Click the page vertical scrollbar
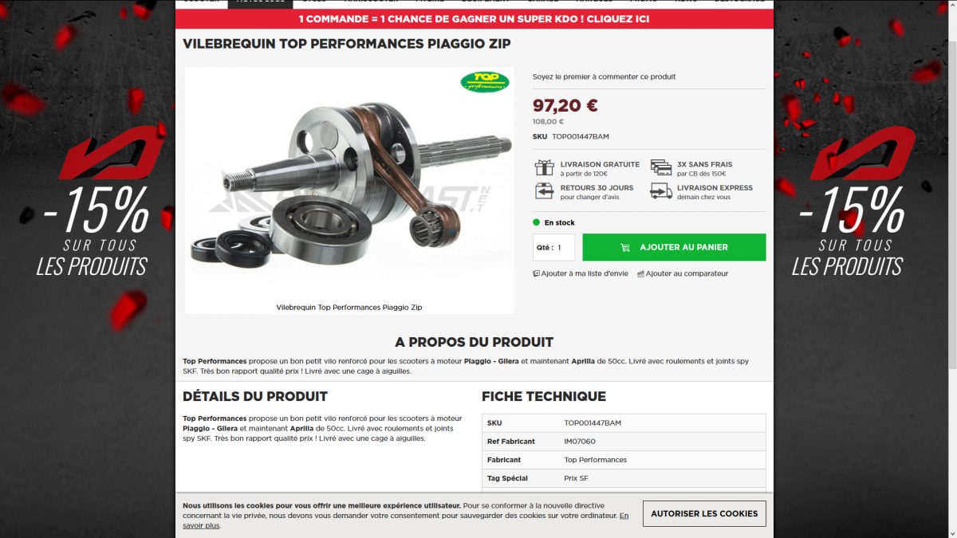 [x=953, y=183]
